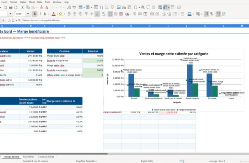Open Find & Replace magnifier icon

tap(69, 7)
